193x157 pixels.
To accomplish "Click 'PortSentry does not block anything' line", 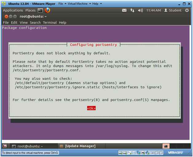I will coord(61,53).
